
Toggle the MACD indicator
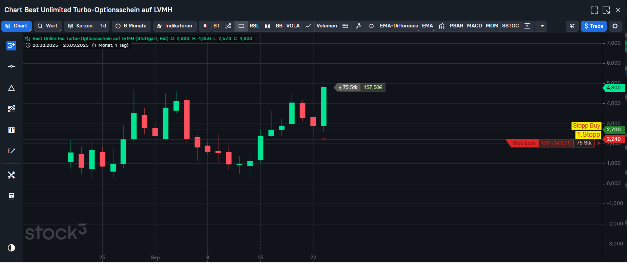click(x=474, y=26)
